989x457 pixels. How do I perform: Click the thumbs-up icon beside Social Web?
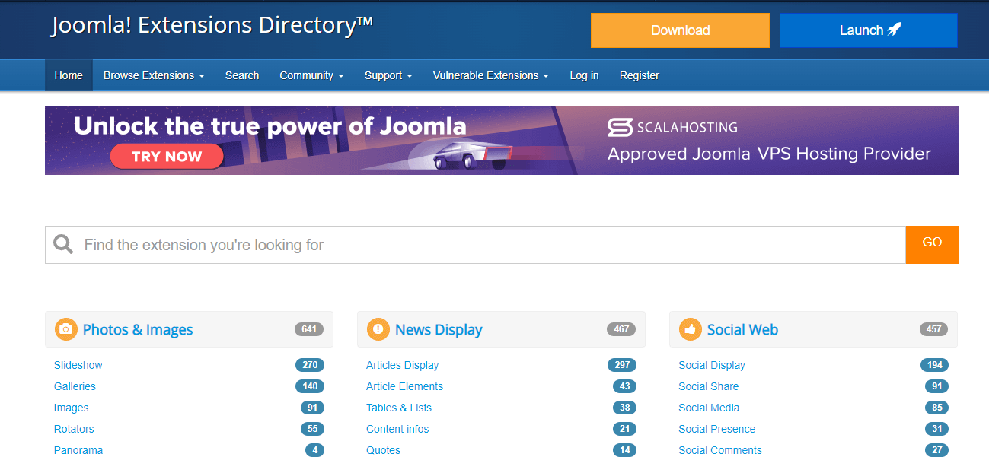[x=691, y=329]
